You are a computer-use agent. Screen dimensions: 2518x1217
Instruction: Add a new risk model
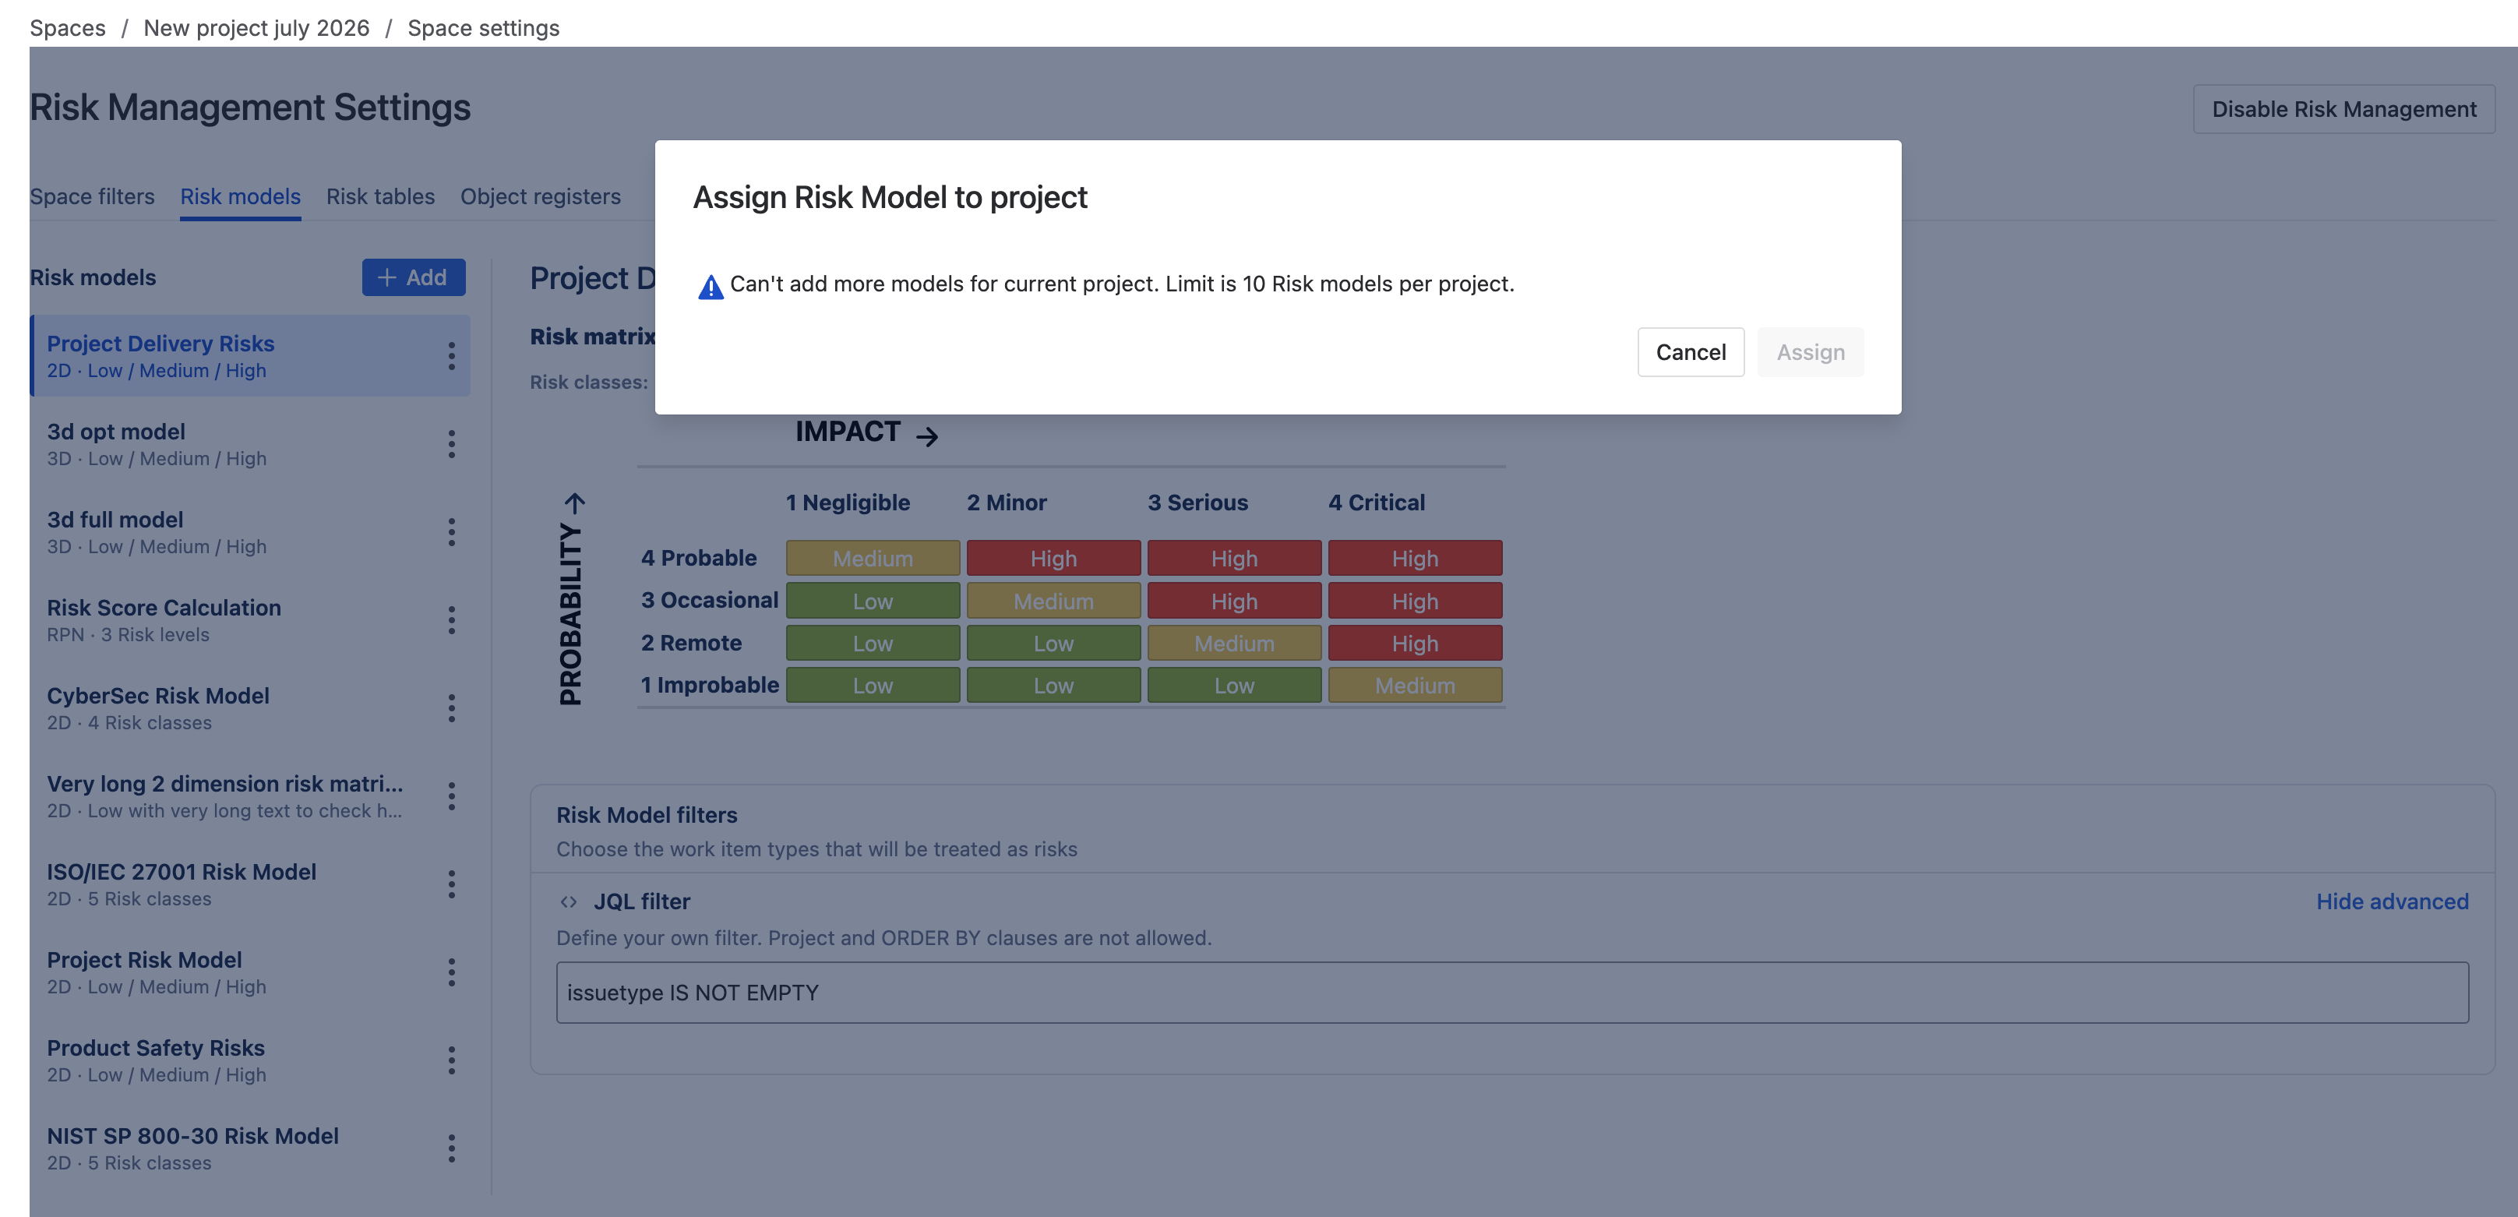click(x=414, y=277)
